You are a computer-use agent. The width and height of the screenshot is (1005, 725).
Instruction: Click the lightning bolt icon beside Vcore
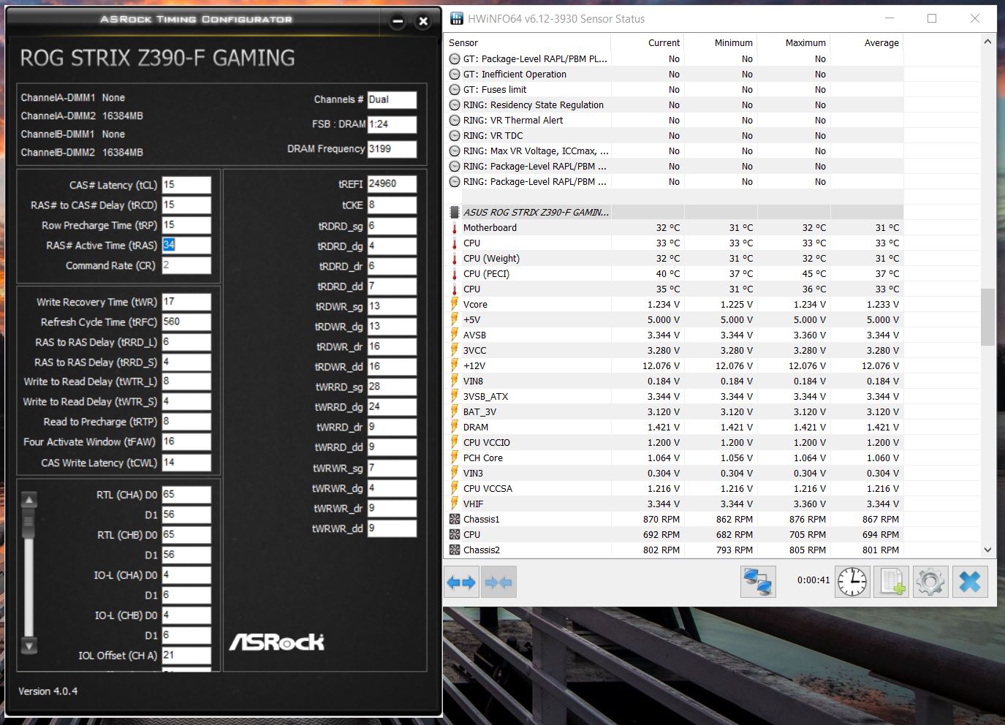[455, 305]
